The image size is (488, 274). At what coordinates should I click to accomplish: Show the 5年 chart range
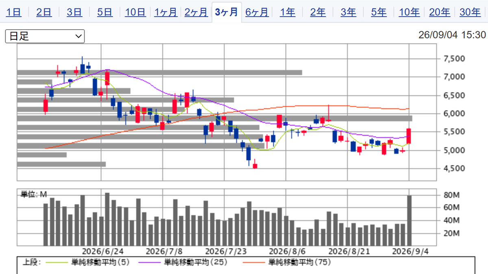pyautogui.click(x=379, y=12)
